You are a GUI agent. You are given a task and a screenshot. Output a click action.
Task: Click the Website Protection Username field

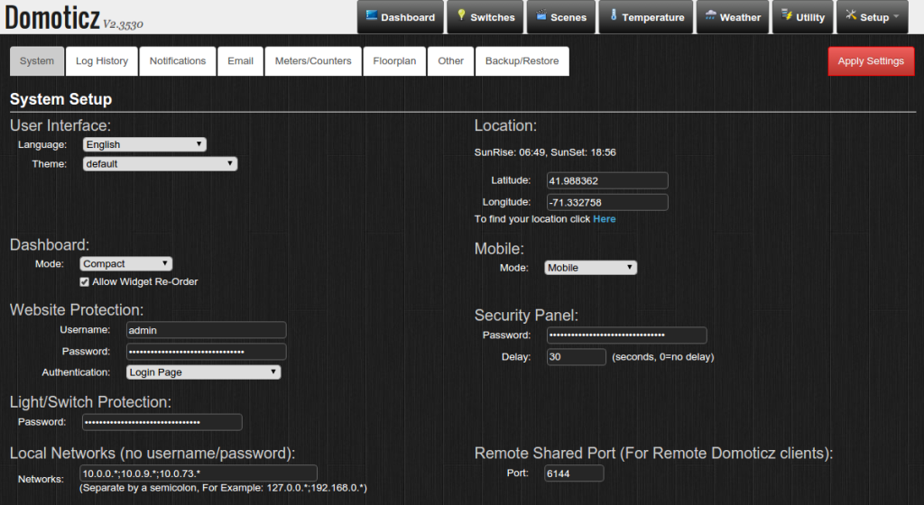(x=207, y=330)
